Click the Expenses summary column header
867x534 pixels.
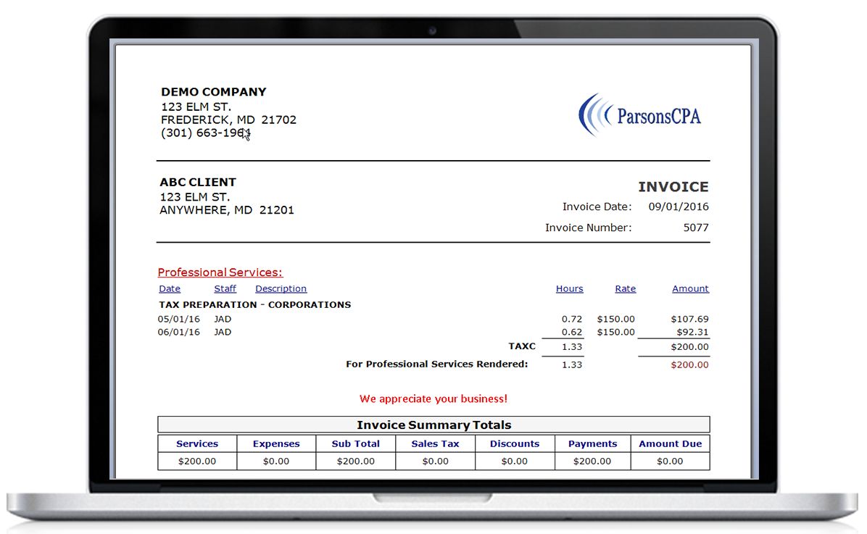(276, 444)
